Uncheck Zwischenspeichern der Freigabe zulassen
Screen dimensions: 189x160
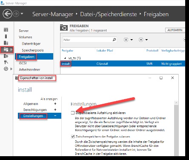click(73, 137)
